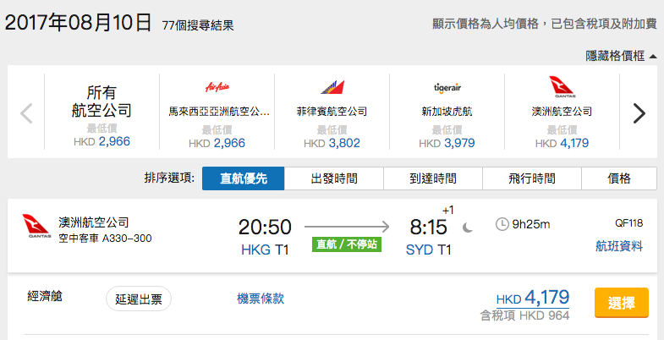Screen dimensions: 664x340
Task: Open the 航班資料 flight details link
Action: tap(619, 246)
